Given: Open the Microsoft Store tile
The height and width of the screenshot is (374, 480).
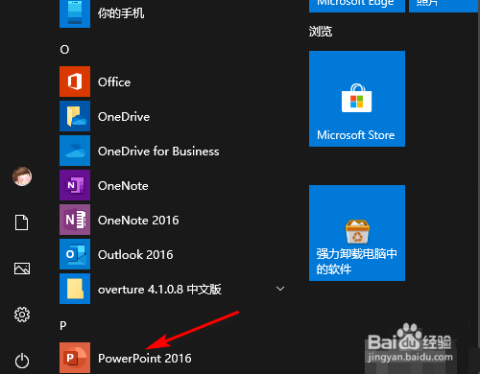Looking at the screenshot, I should pos(357,99).
